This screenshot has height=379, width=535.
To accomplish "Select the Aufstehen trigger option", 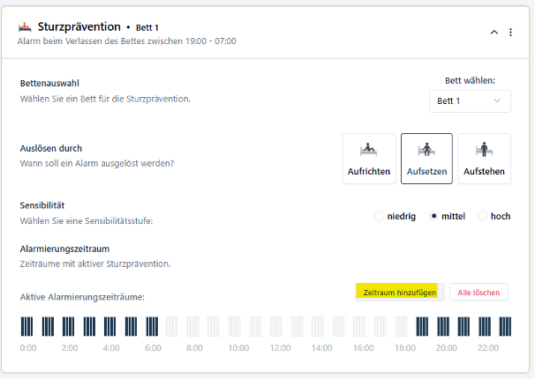I will tap(484, 159).
